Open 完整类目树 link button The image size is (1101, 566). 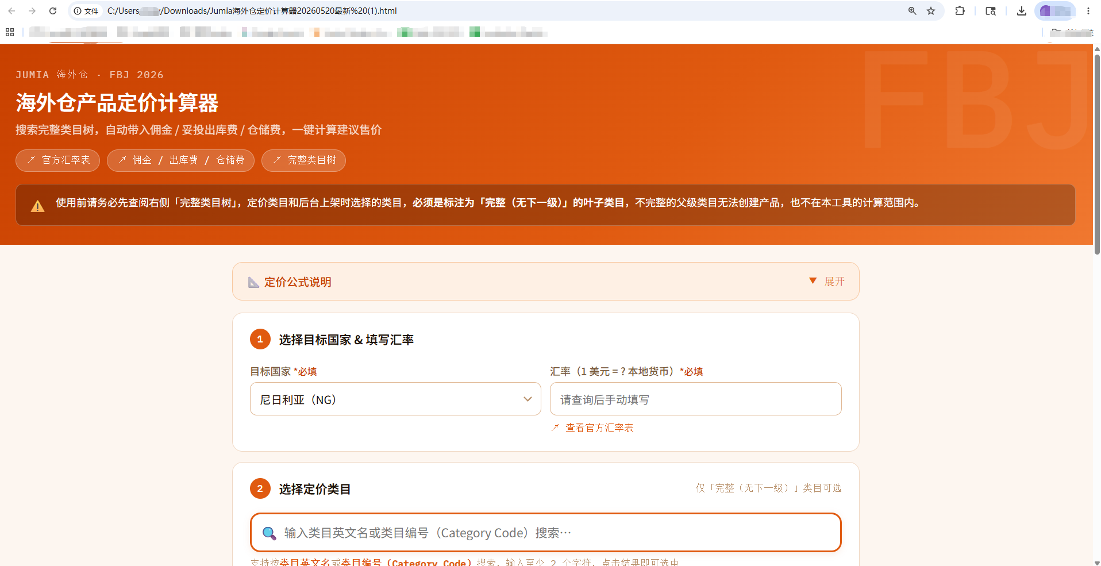pos(303,160)
